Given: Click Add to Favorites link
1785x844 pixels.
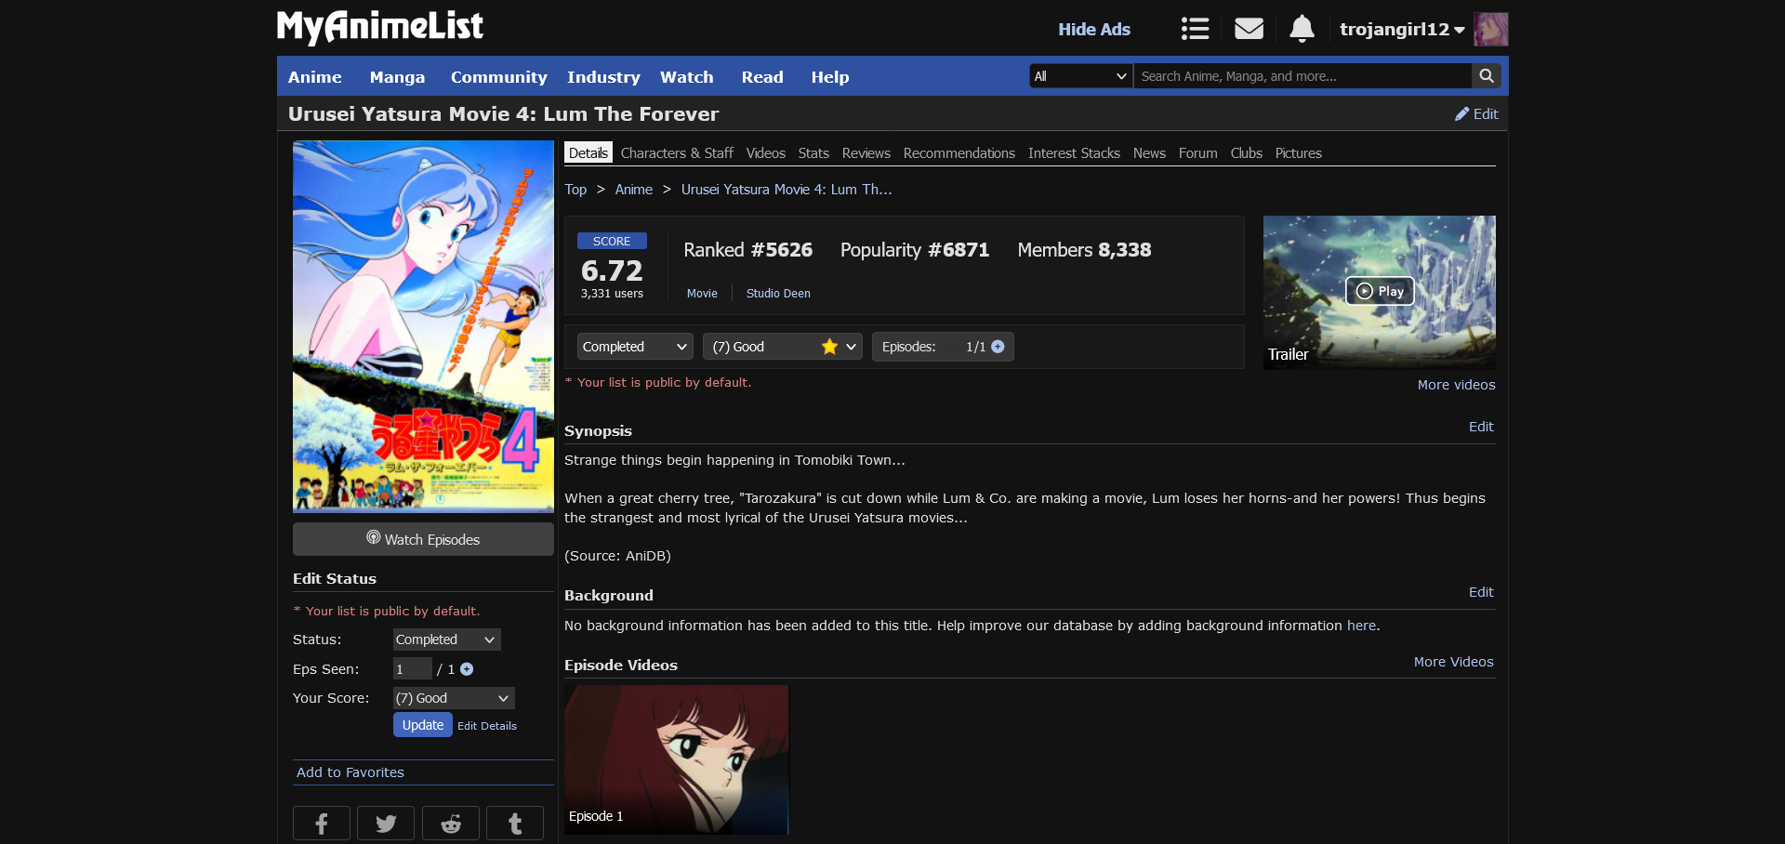Looking at the screenshot, I should point(350,772).
